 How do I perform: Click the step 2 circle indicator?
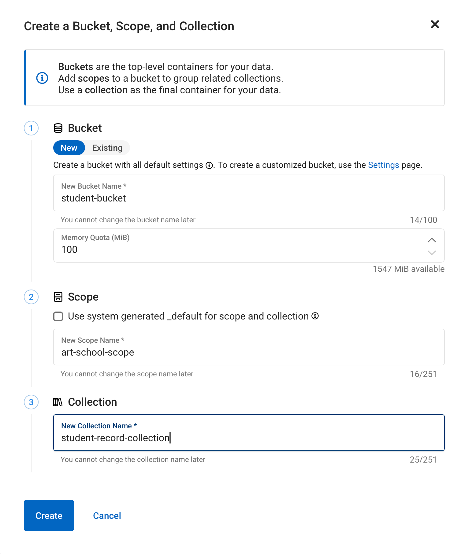click(31, 297)
